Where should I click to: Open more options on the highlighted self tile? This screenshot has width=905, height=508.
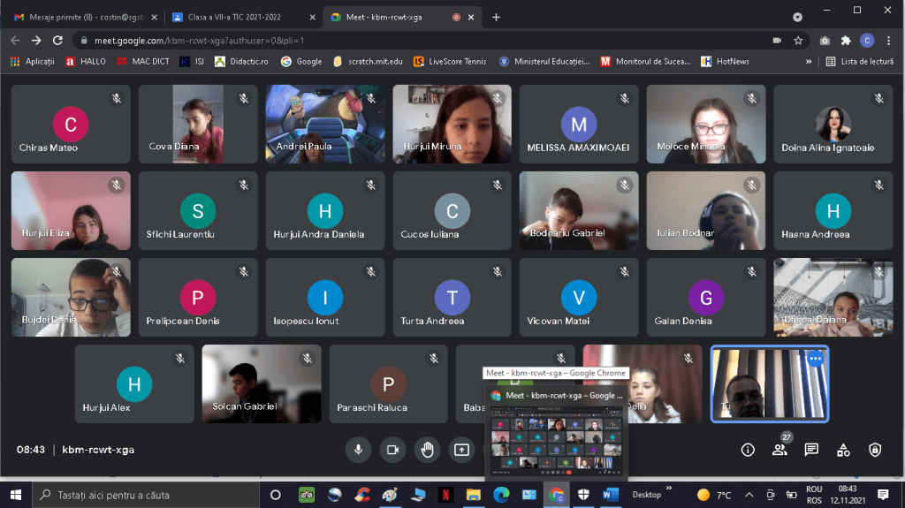[815, 359]
